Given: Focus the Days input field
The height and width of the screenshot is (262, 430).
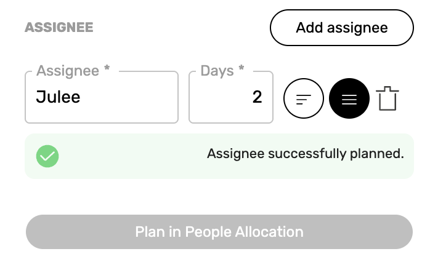Looking at the screenshot, I should point(231,97).
